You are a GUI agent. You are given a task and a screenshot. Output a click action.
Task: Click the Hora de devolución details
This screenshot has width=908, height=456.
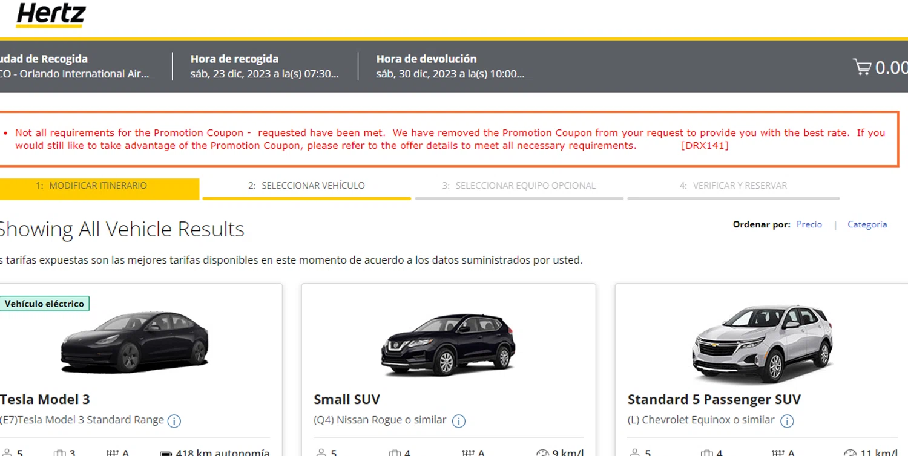450,67
